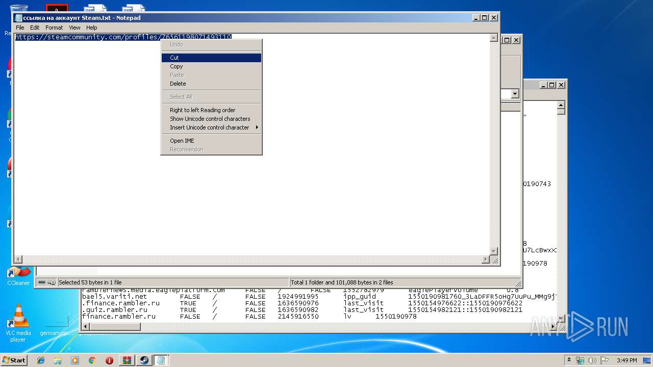Open Notepad Format menu

point(54,28)
